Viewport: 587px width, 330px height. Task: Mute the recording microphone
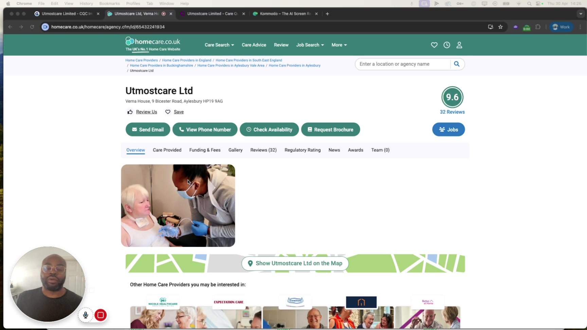[86, 315]
